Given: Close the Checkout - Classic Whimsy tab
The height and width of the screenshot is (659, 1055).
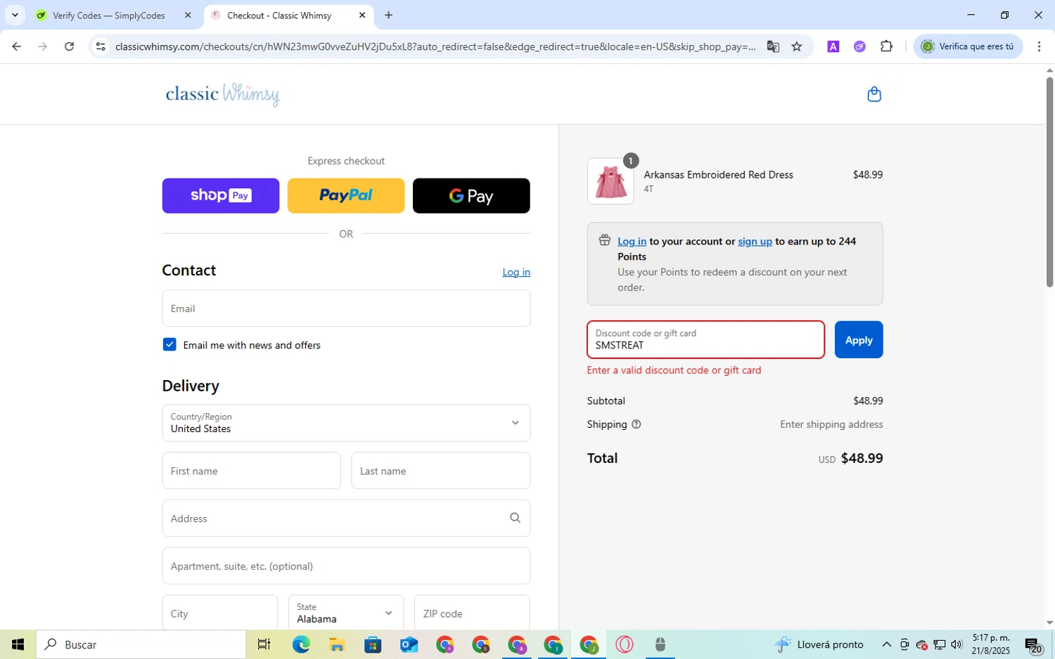Looking at the screenshot, I should click(x=362, y=15).
